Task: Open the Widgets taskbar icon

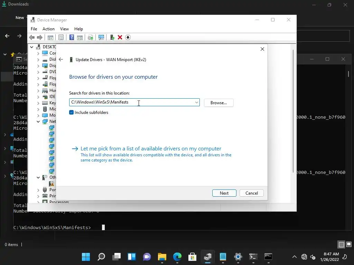Action: pos(132,257)
